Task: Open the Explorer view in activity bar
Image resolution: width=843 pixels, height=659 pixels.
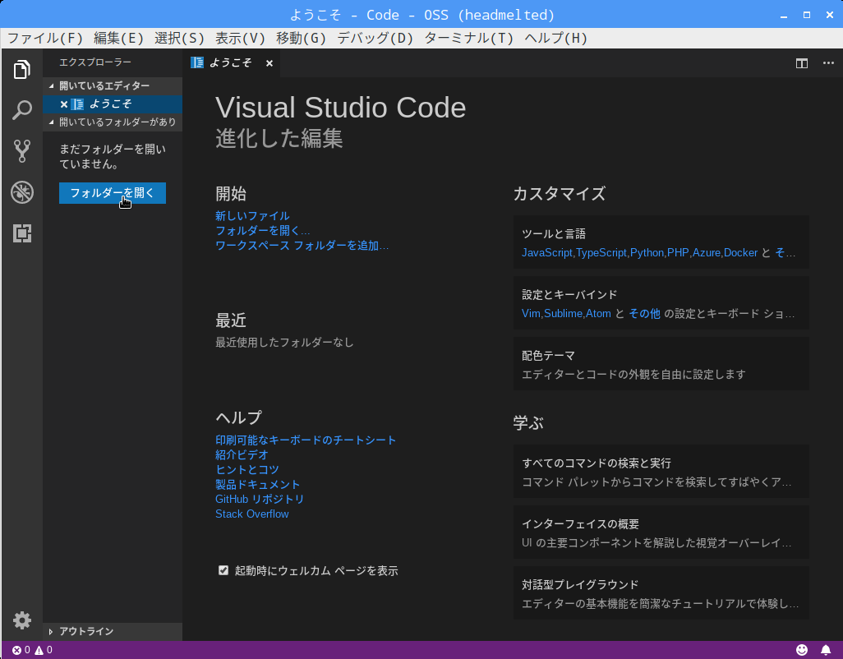Action: [22, 69]
